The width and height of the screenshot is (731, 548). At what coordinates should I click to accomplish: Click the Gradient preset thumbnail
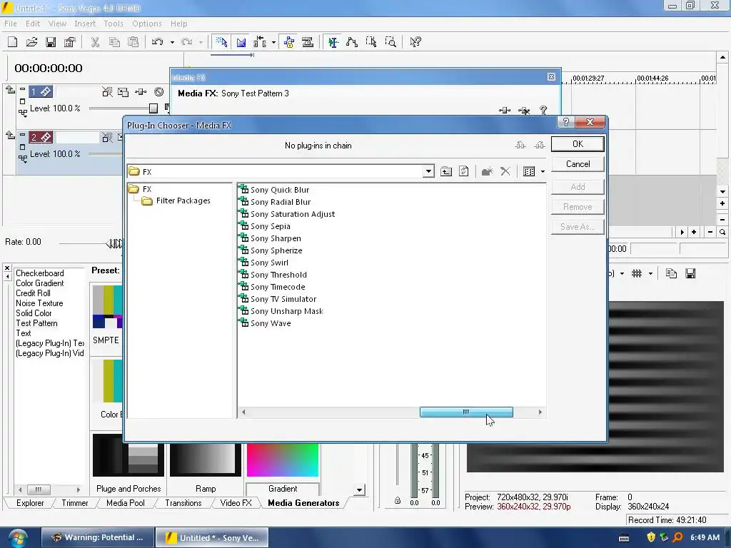point(283,460)
